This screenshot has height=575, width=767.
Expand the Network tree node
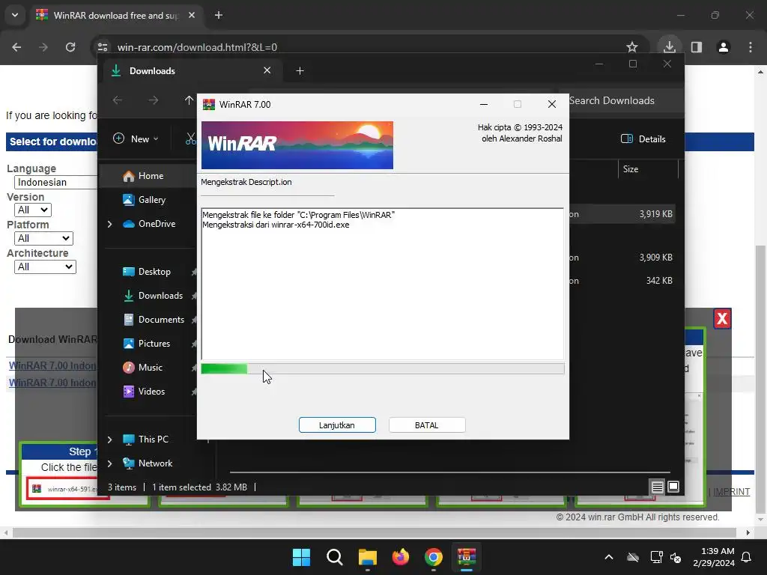click(x=109, y=463)
